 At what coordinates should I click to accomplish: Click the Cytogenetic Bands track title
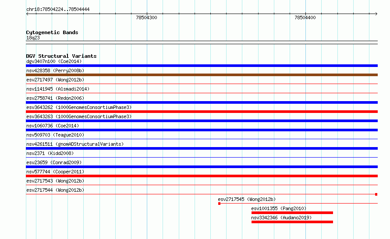coord(52,32)
